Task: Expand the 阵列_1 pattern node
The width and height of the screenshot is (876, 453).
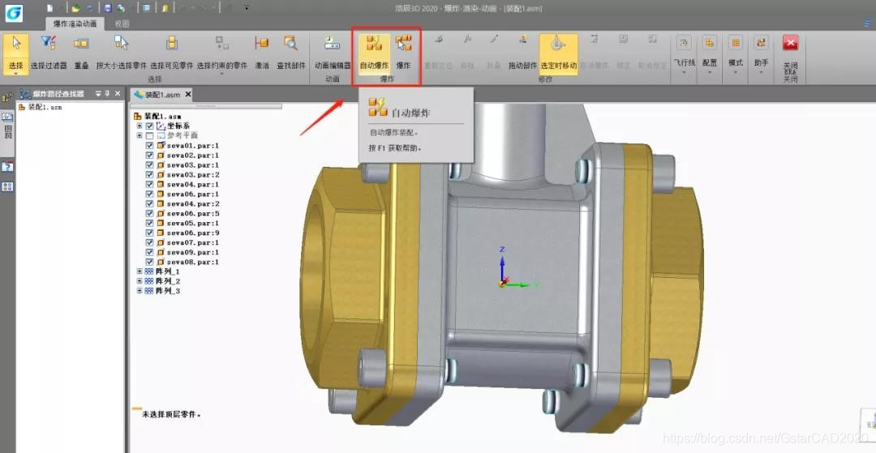Action: pyautogui.click(x=140, y=271)
